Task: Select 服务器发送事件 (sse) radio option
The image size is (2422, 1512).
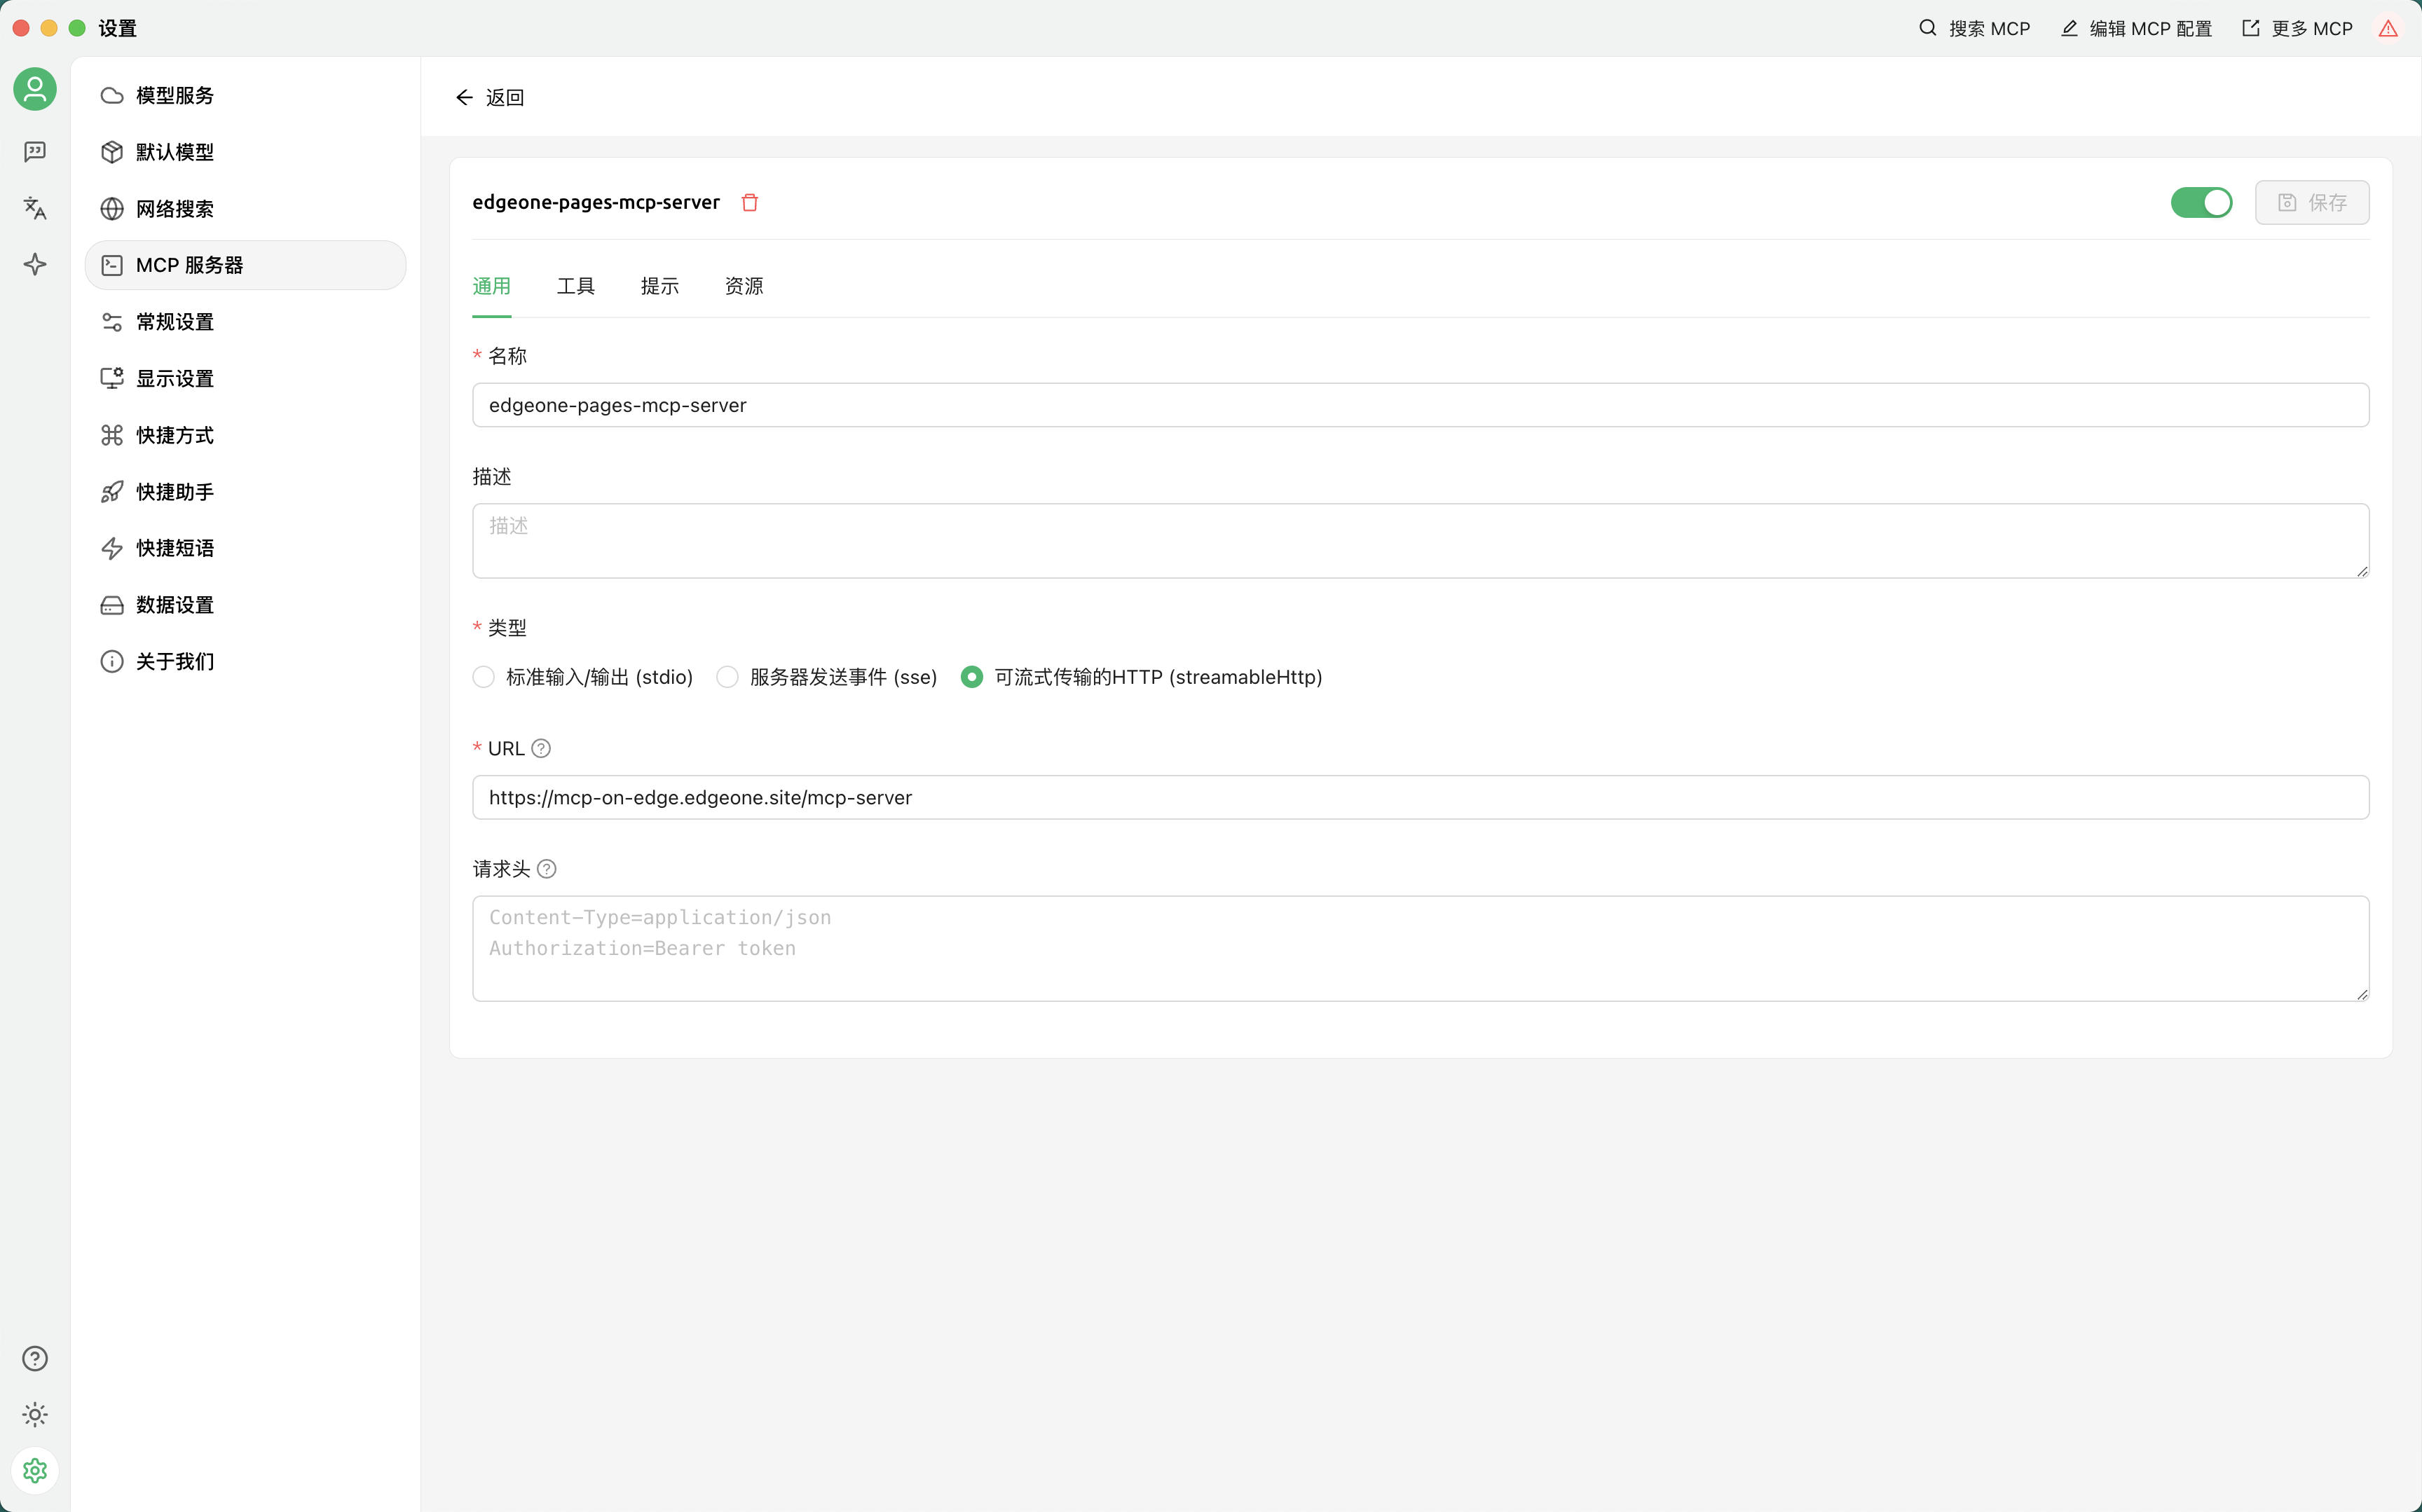Action: 728,677
